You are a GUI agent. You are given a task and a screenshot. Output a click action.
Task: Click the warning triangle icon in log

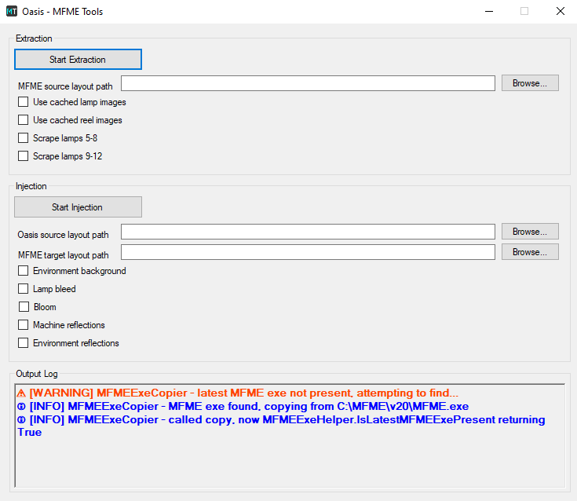tap(21, 393)
